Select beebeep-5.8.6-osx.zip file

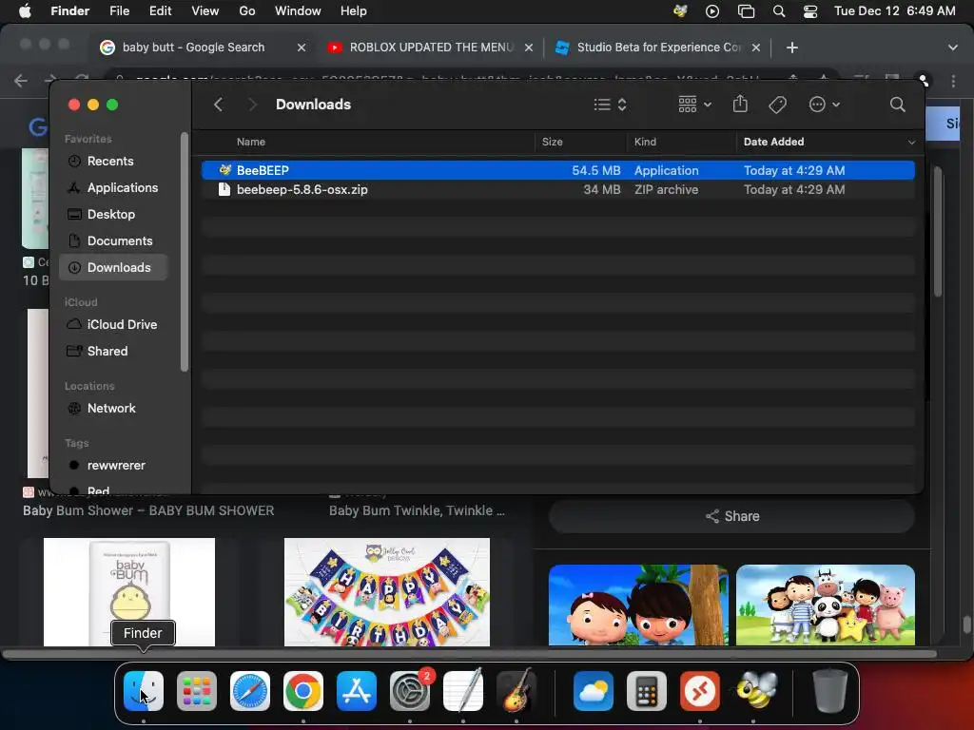[557, 189]
